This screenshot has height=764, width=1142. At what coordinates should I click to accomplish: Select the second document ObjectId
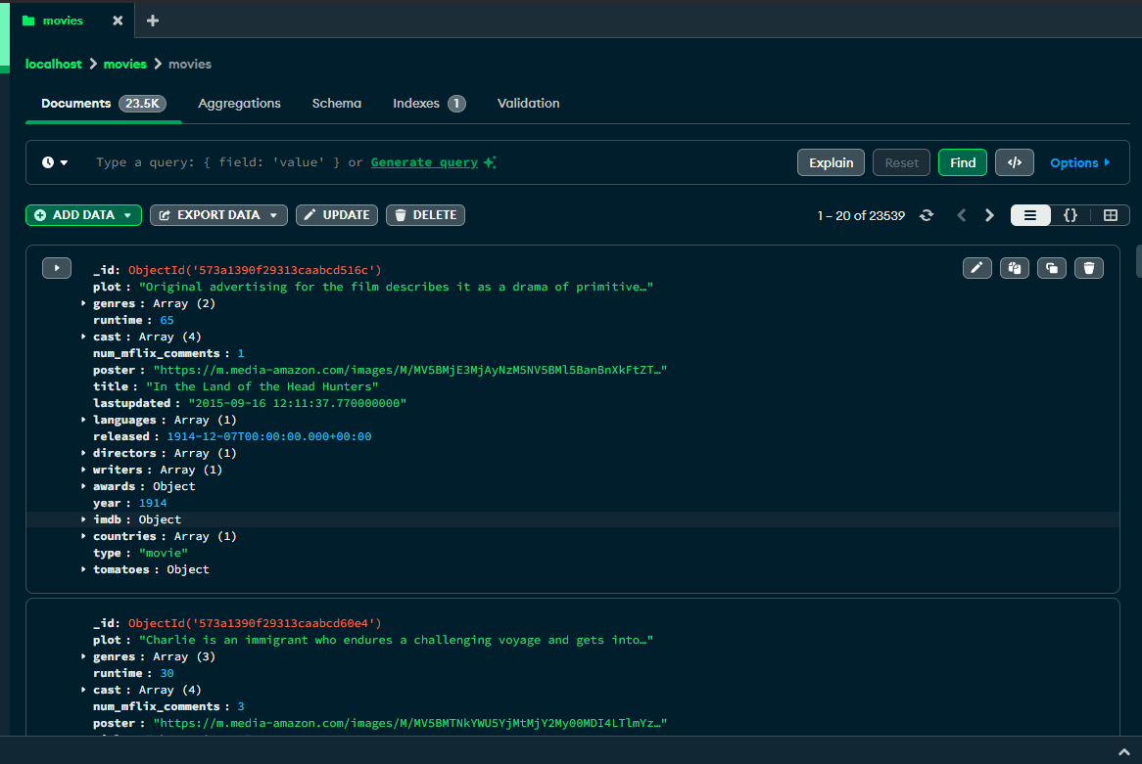click(x=255, y=623)
